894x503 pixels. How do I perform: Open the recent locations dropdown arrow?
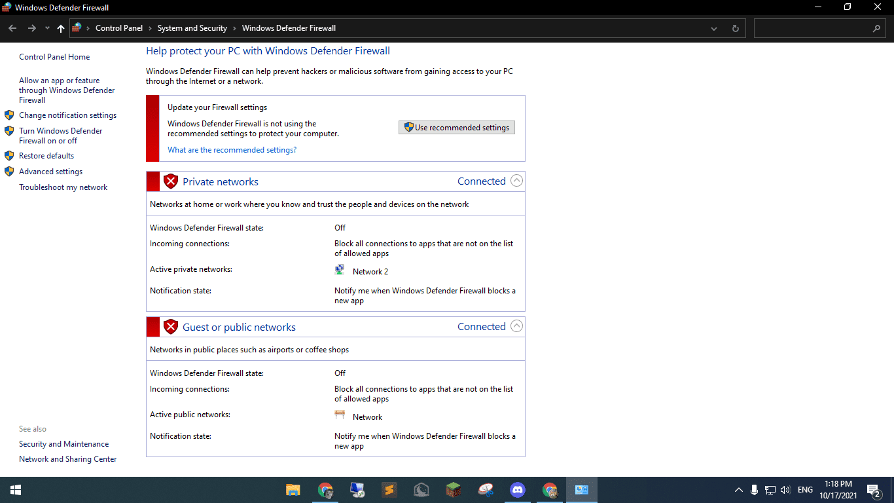tap(47, 28)
